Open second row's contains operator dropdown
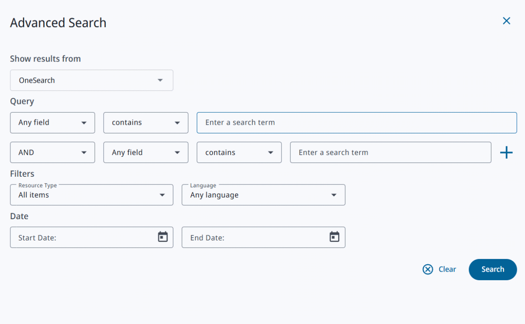The image size is (525, 324). point(239,152)
